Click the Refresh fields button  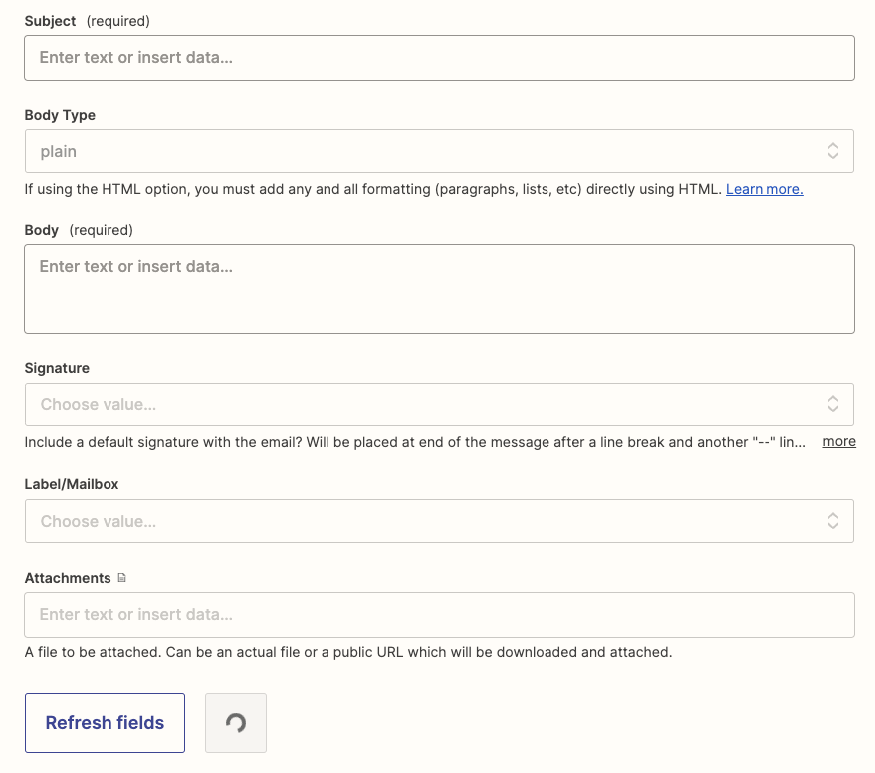click(105, 723)
